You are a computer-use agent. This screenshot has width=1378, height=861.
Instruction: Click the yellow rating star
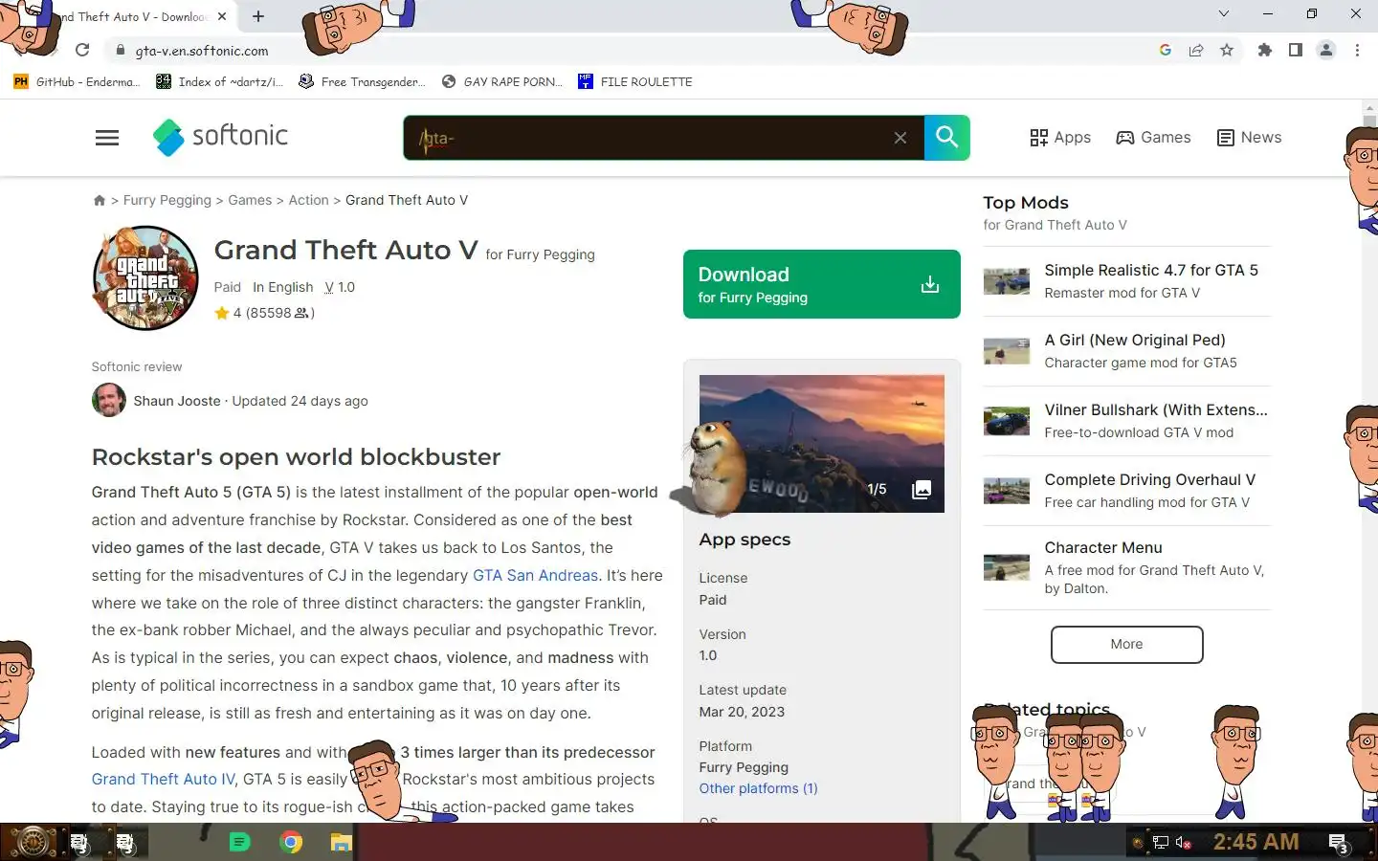tap(222, 313)
